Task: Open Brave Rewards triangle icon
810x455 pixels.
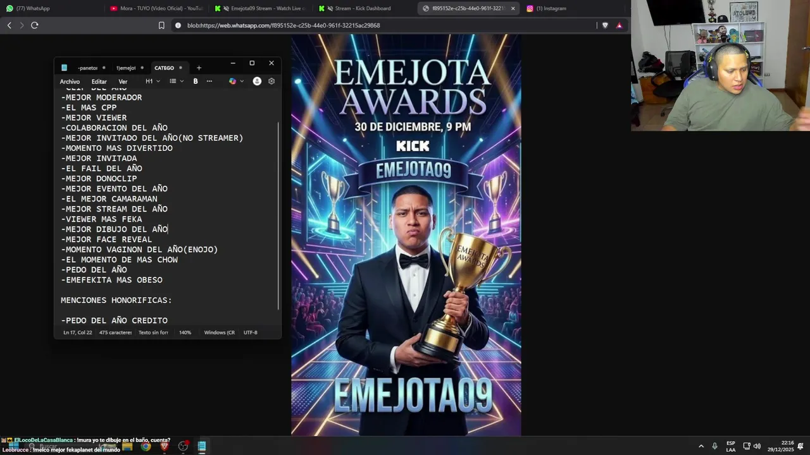Action: pyautogui.click(x=619, y=25)
